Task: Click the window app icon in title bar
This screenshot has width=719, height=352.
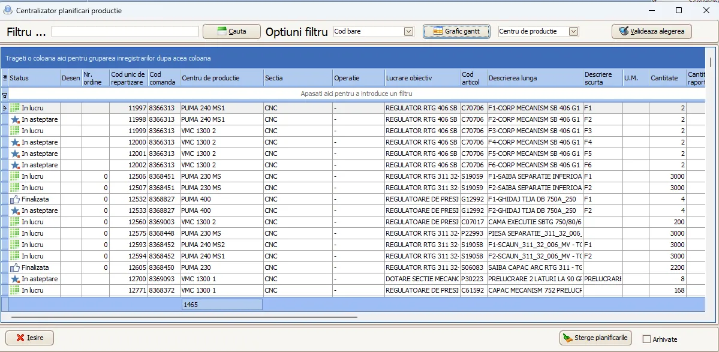Action: (8, 10)
